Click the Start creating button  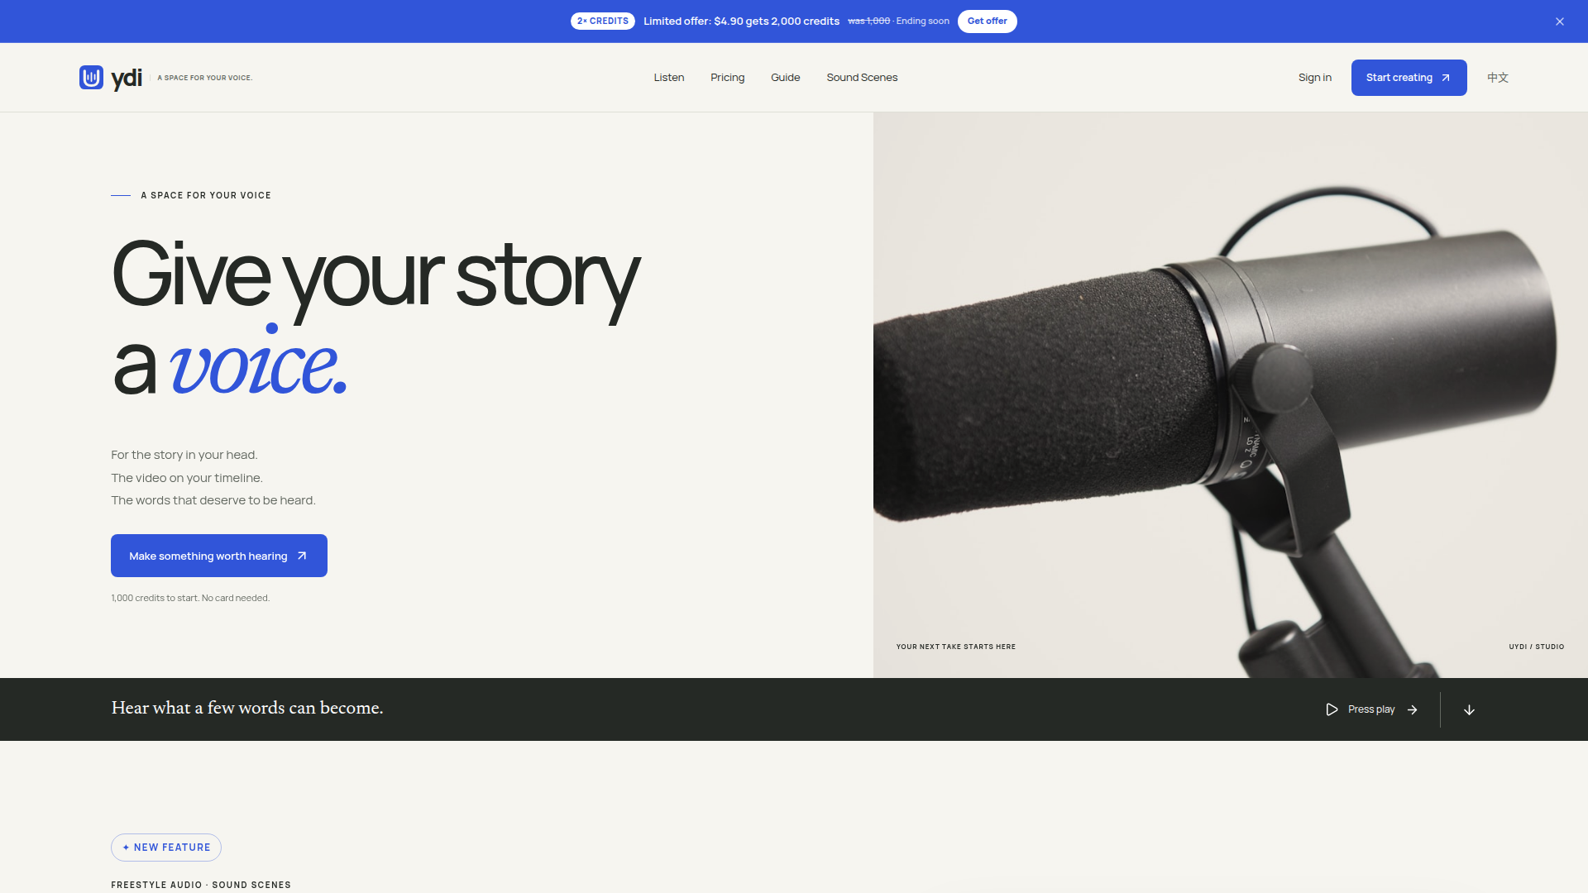[x=1409, y=78]
